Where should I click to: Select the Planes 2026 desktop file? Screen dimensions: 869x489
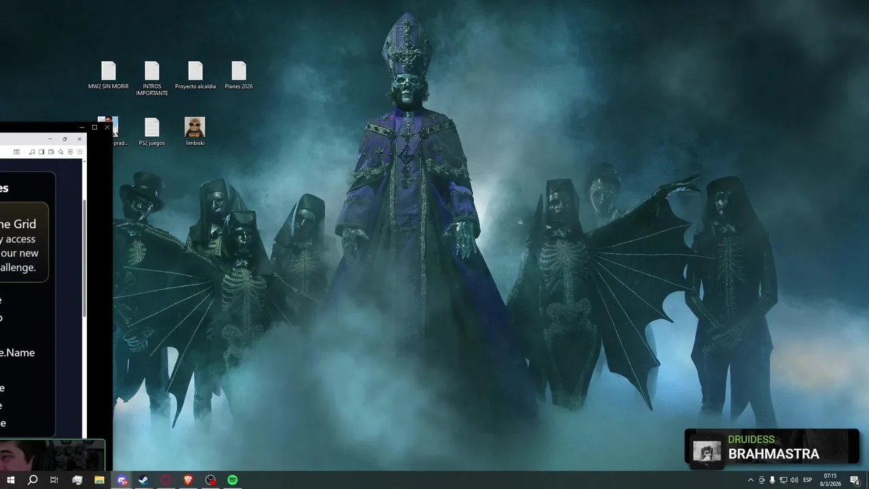238,75
